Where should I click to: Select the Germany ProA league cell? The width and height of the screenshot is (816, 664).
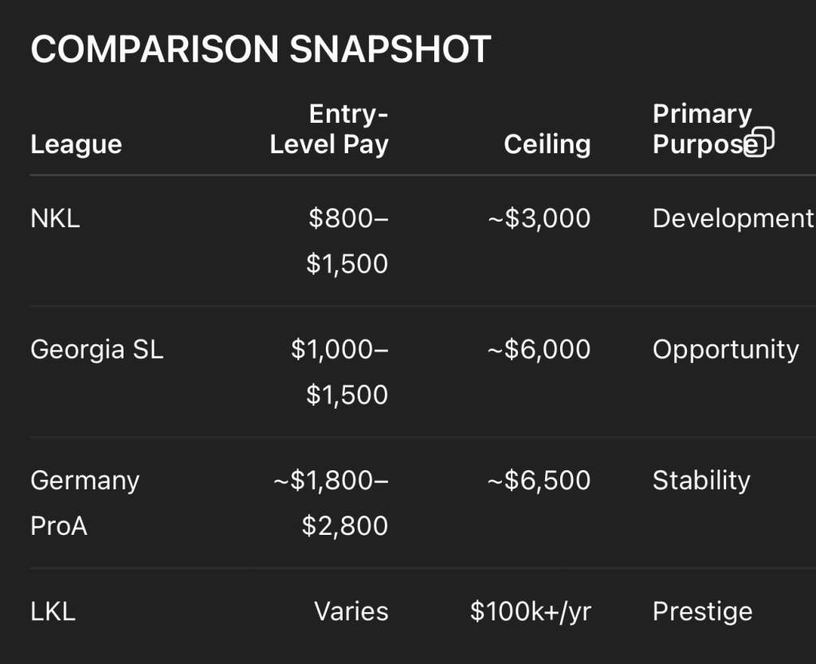pyautogui.click(x=84, y=502)
